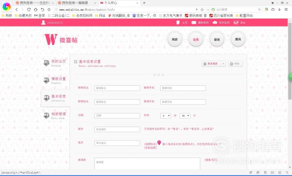Click the document icon in pink header

pyautogui.click(x=178, y=22)
